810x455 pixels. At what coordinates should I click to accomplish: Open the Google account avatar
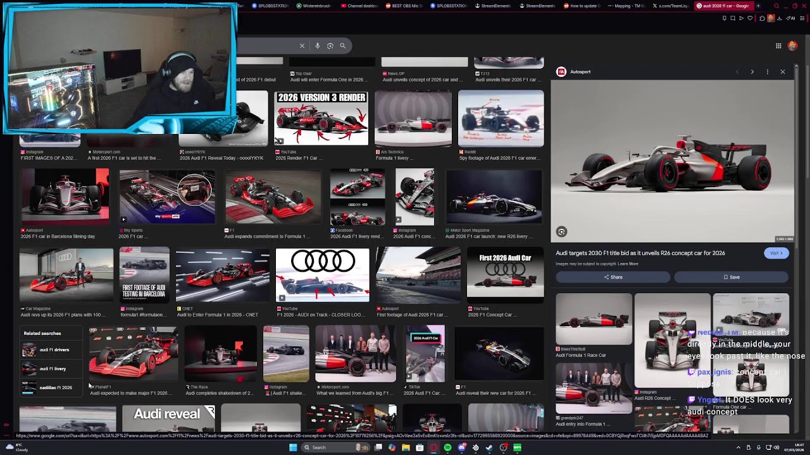click(792, 45)
